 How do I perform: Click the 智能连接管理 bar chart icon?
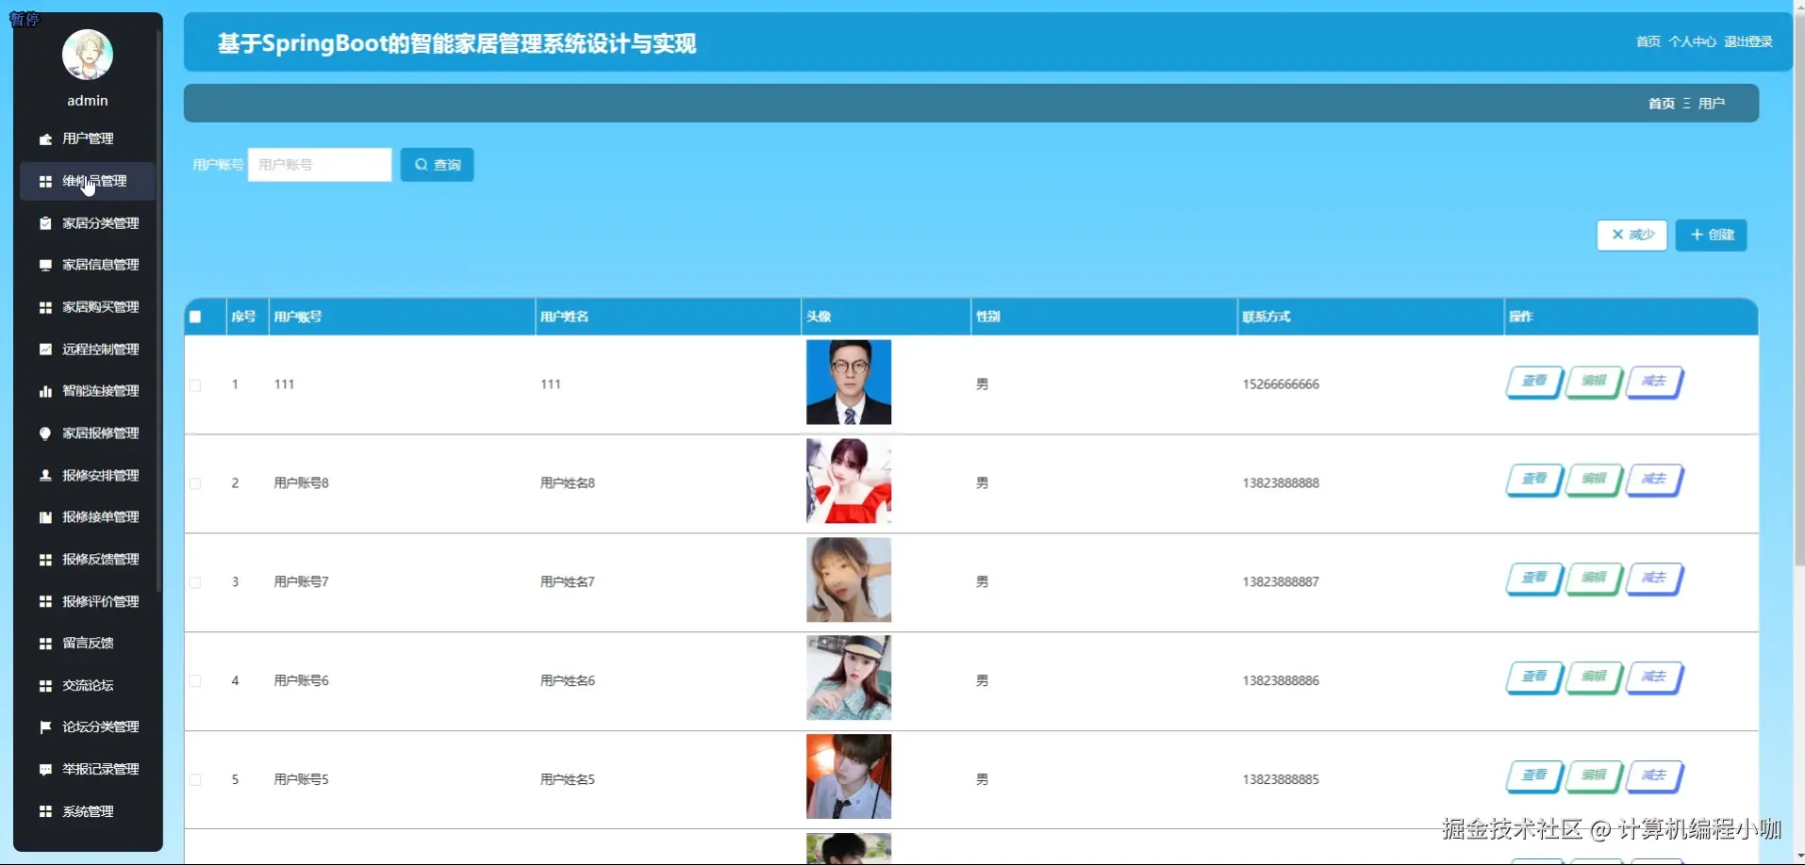45,391
